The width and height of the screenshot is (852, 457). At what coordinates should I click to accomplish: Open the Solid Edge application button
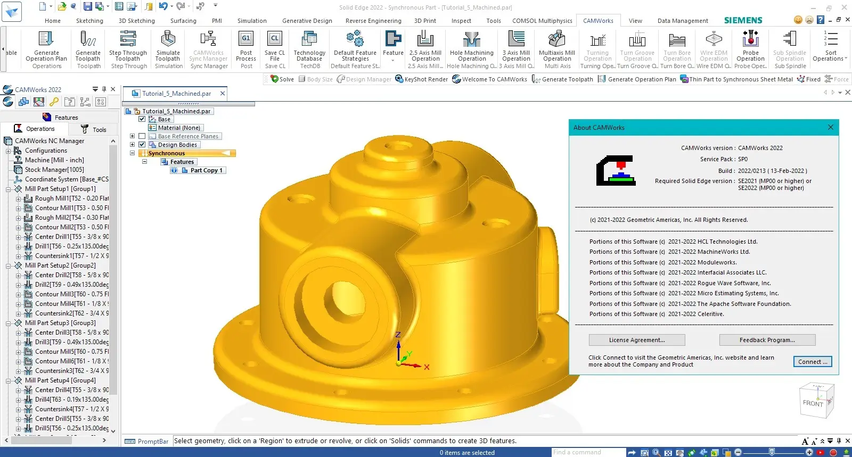pyautogui.click(x=11, y=11)
